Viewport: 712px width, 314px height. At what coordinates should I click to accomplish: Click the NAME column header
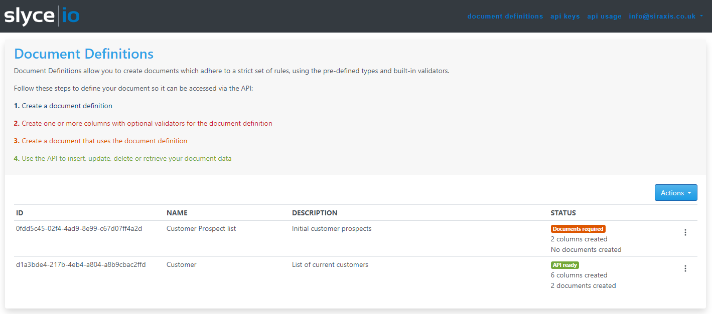[x=177, y=213]
